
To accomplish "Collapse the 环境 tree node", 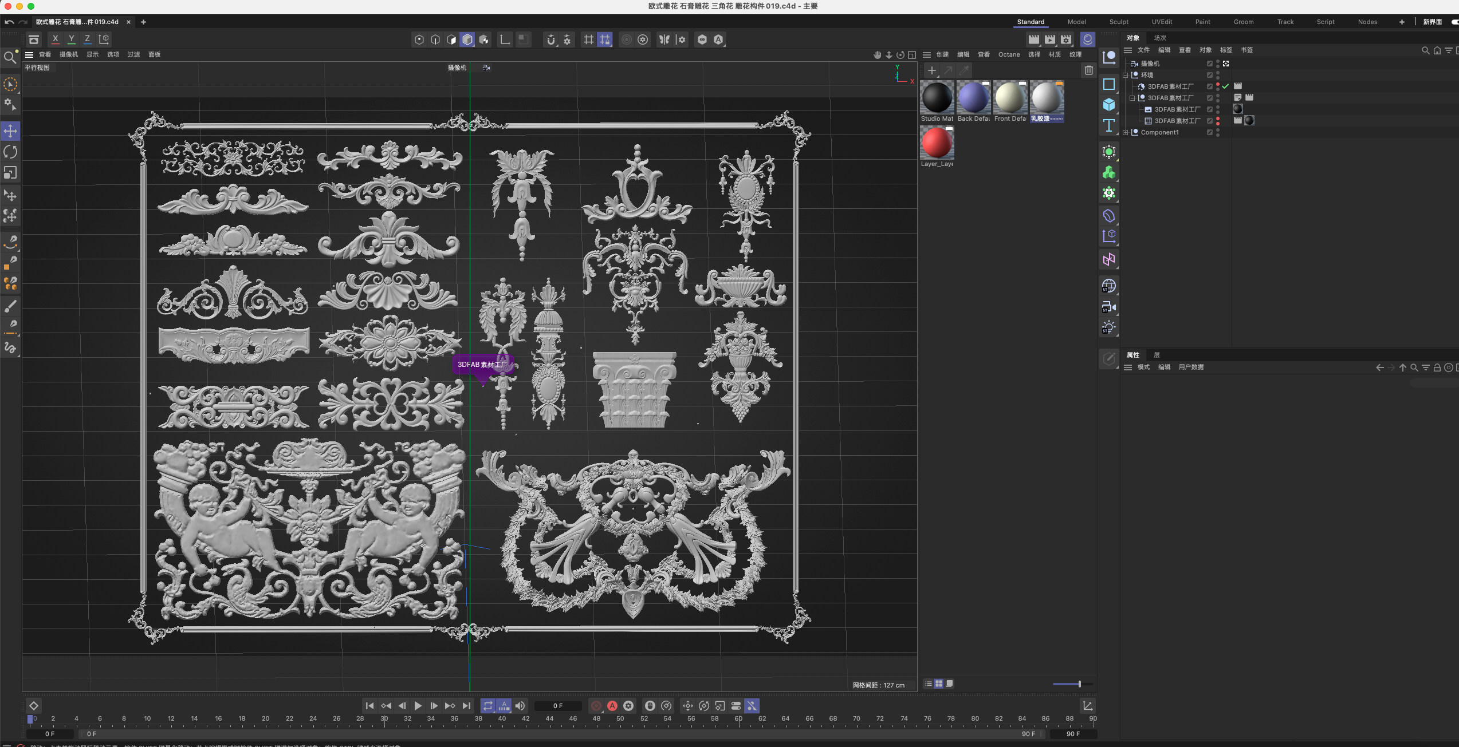I will (1126, 75).
